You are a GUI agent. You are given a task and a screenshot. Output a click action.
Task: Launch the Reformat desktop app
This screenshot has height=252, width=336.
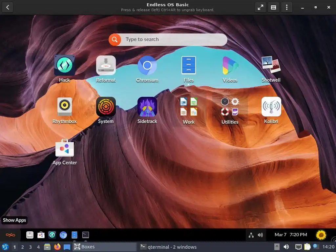[106, 65]
